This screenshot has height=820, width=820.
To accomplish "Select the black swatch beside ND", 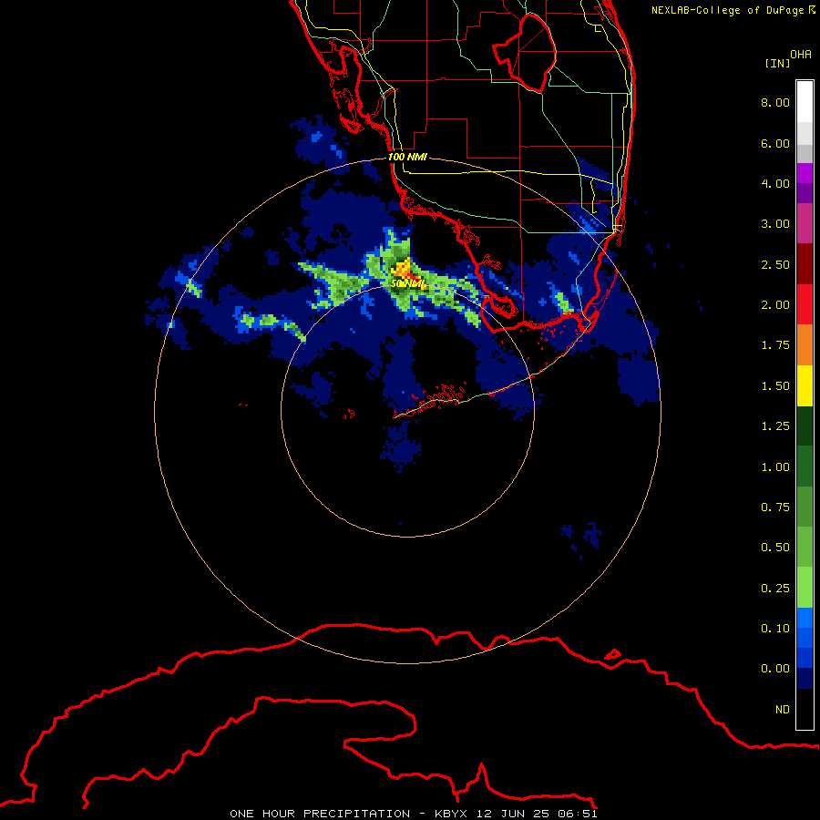I will pos(805,709).
